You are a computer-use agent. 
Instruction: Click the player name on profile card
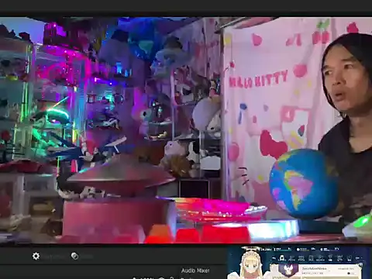[314, 269]
